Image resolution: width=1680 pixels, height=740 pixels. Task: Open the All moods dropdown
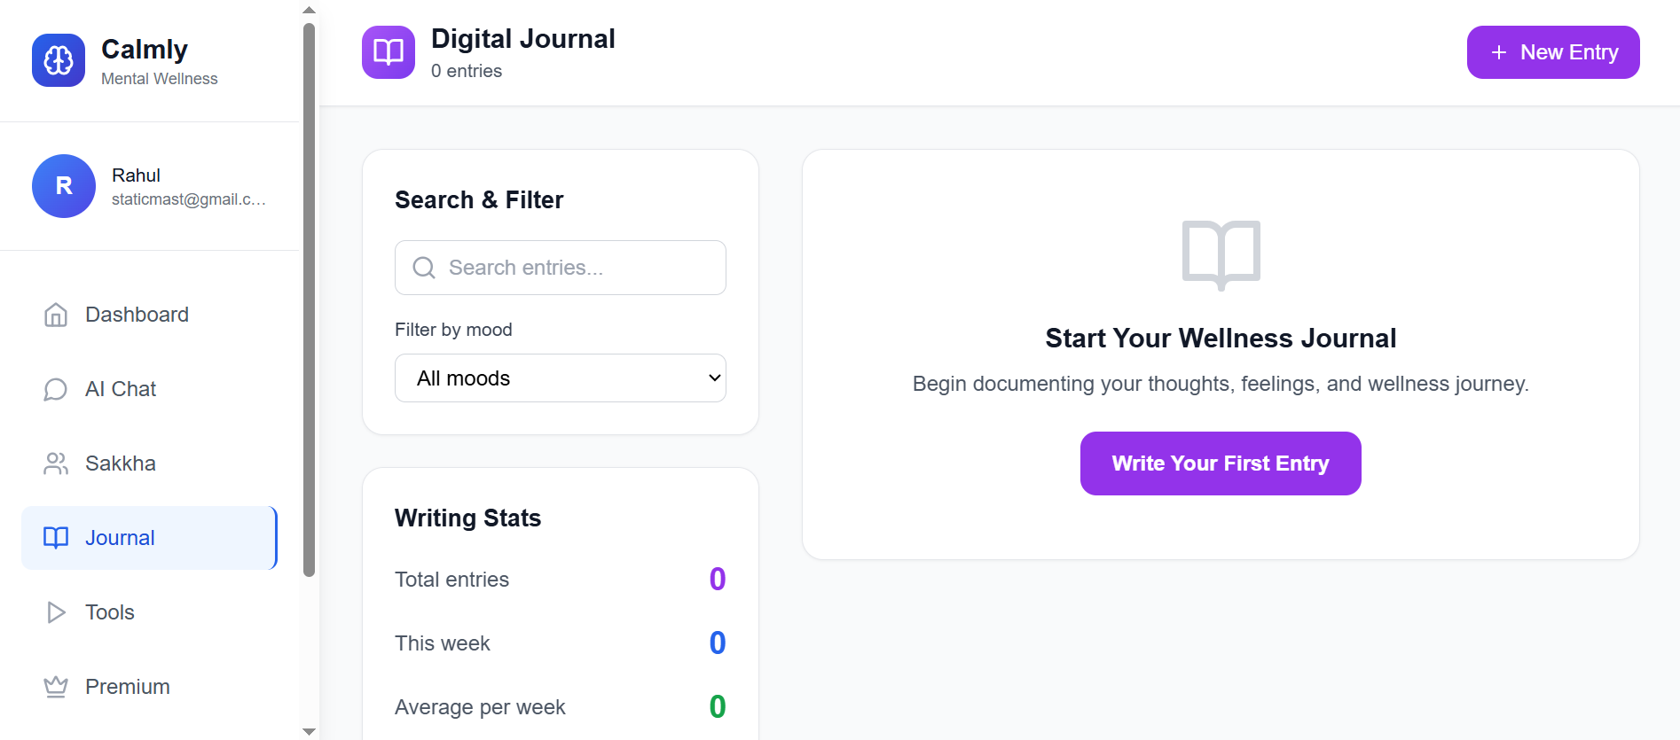[x=561, y=378]
